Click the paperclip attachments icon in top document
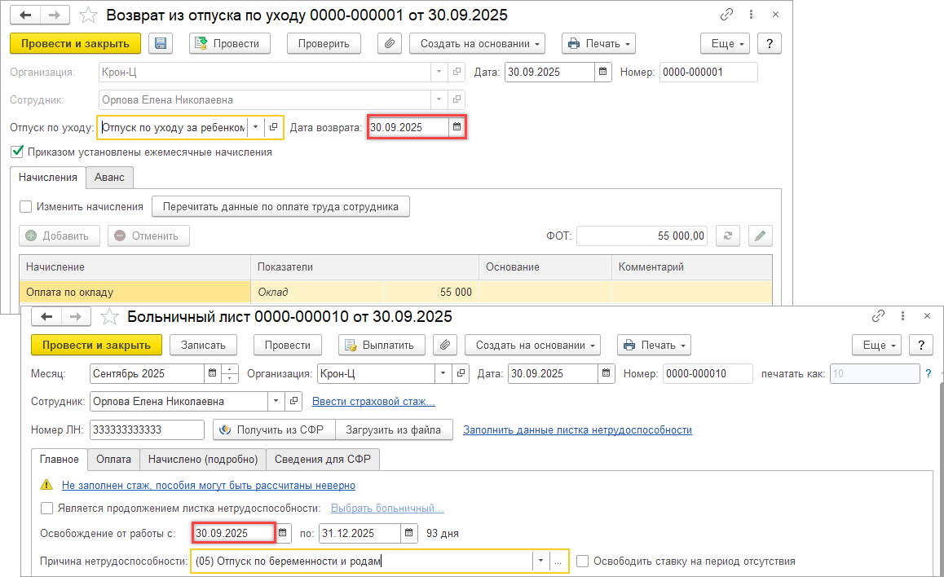 tap(389, 44)
